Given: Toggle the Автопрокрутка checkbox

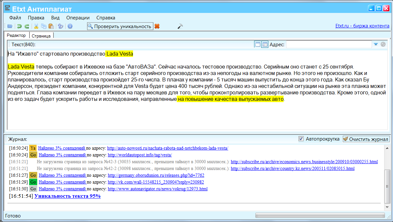Looking at the screenshot, I should coord(301,139).
